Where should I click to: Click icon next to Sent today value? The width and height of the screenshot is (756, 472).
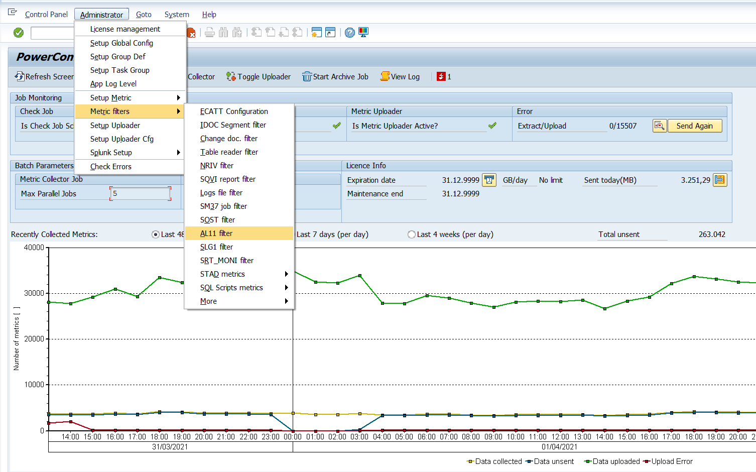click(x=720, y=180)
